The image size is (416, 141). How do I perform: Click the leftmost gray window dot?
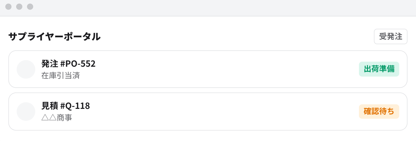[9, 7]
